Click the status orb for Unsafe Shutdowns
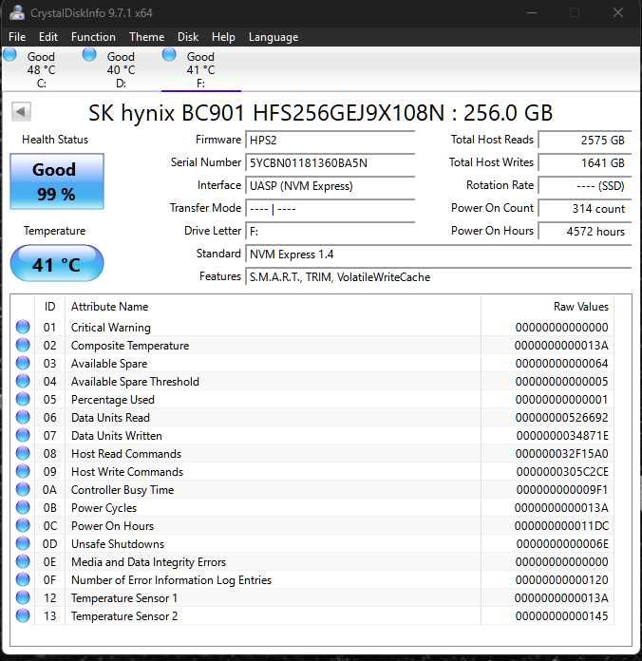This screenshot has height=661, width=642. coord(23,544)
